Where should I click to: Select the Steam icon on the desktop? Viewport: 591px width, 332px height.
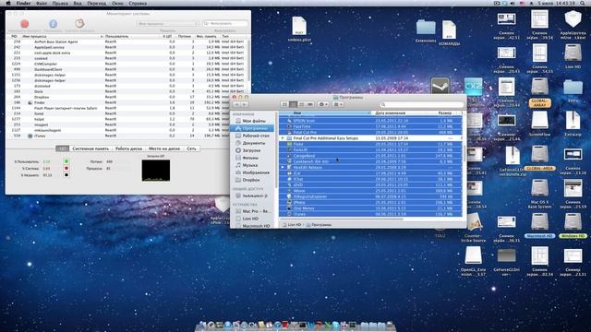tap(440, 86)
